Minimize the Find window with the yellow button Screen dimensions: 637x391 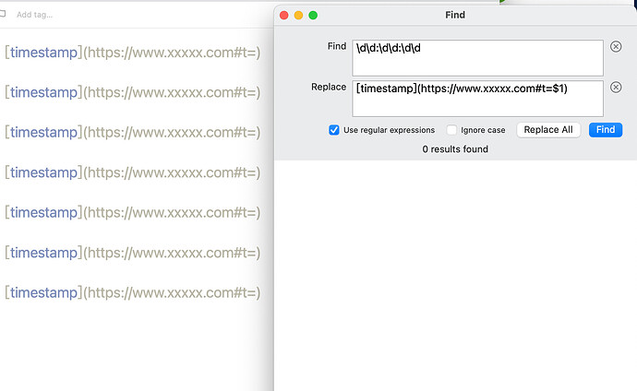coord(298,16)
